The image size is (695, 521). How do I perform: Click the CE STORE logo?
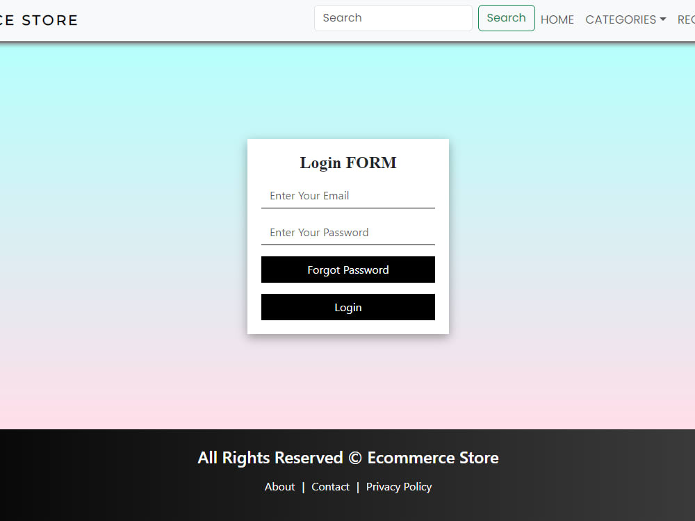(x=38, y=19)
